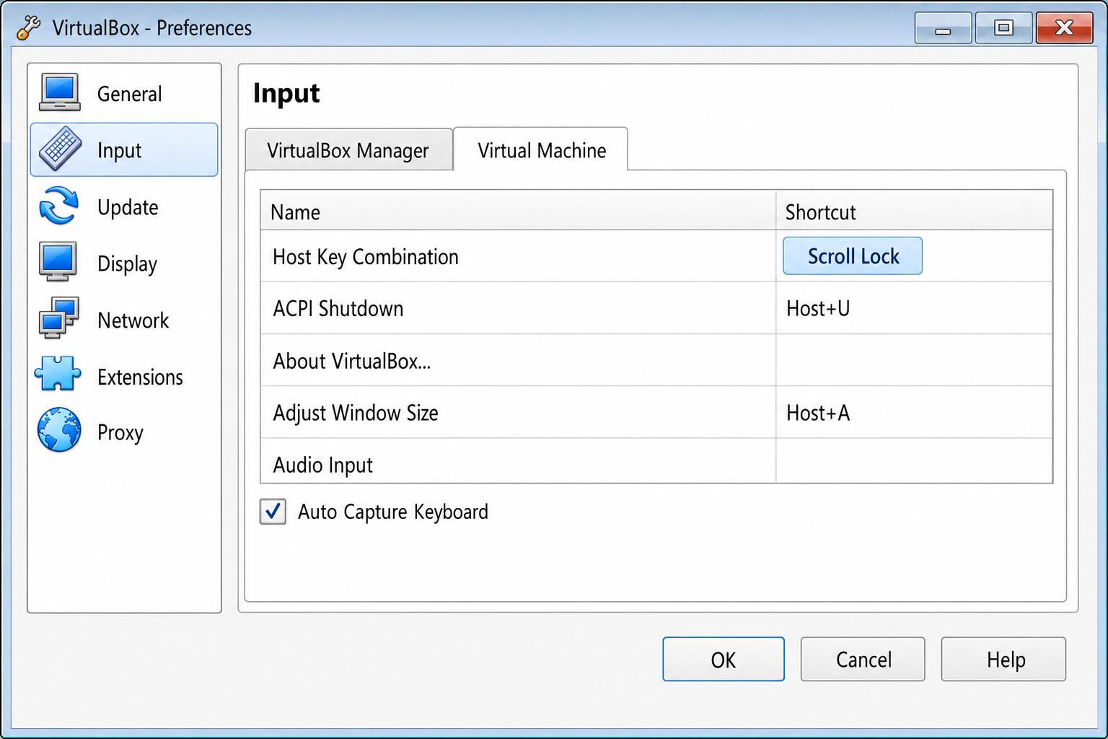Confirm with the OK button

point(724,659)
